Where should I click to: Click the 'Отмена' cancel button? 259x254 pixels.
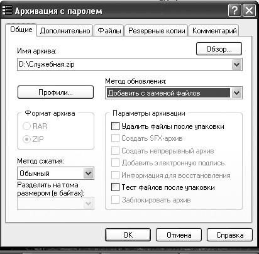point(179,235)
